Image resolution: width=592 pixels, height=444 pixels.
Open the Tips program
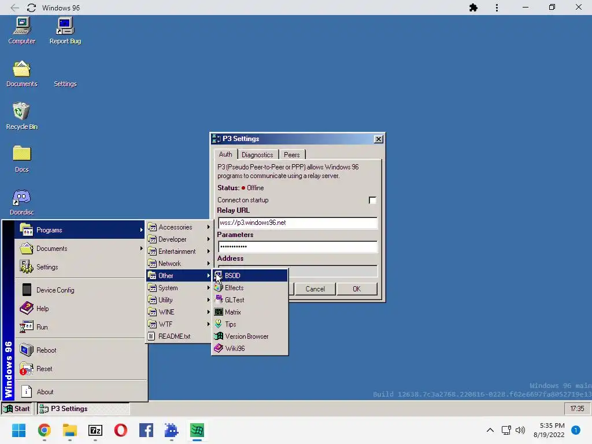(250, 324)
